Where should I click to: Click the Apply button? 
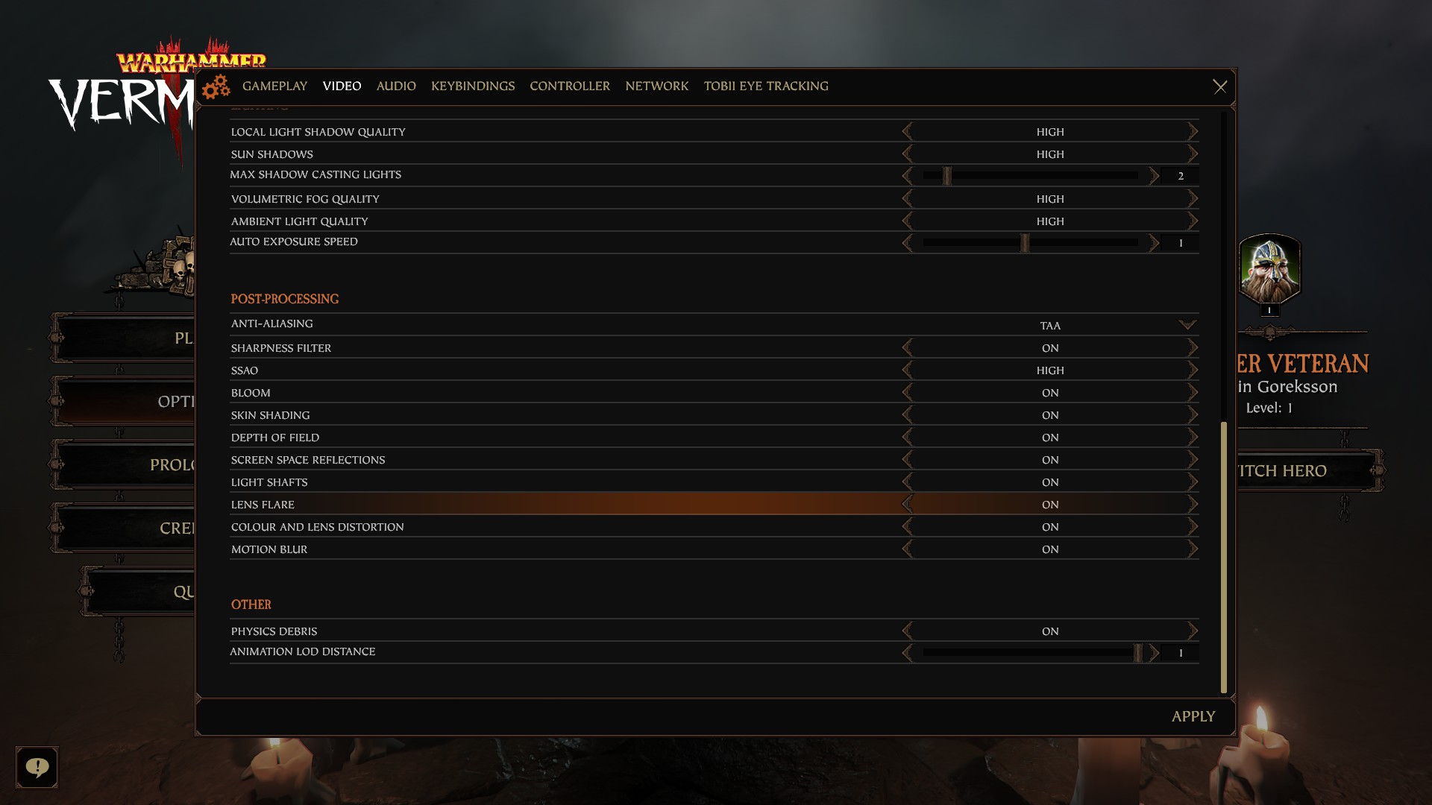click(x=1193, y=716)
